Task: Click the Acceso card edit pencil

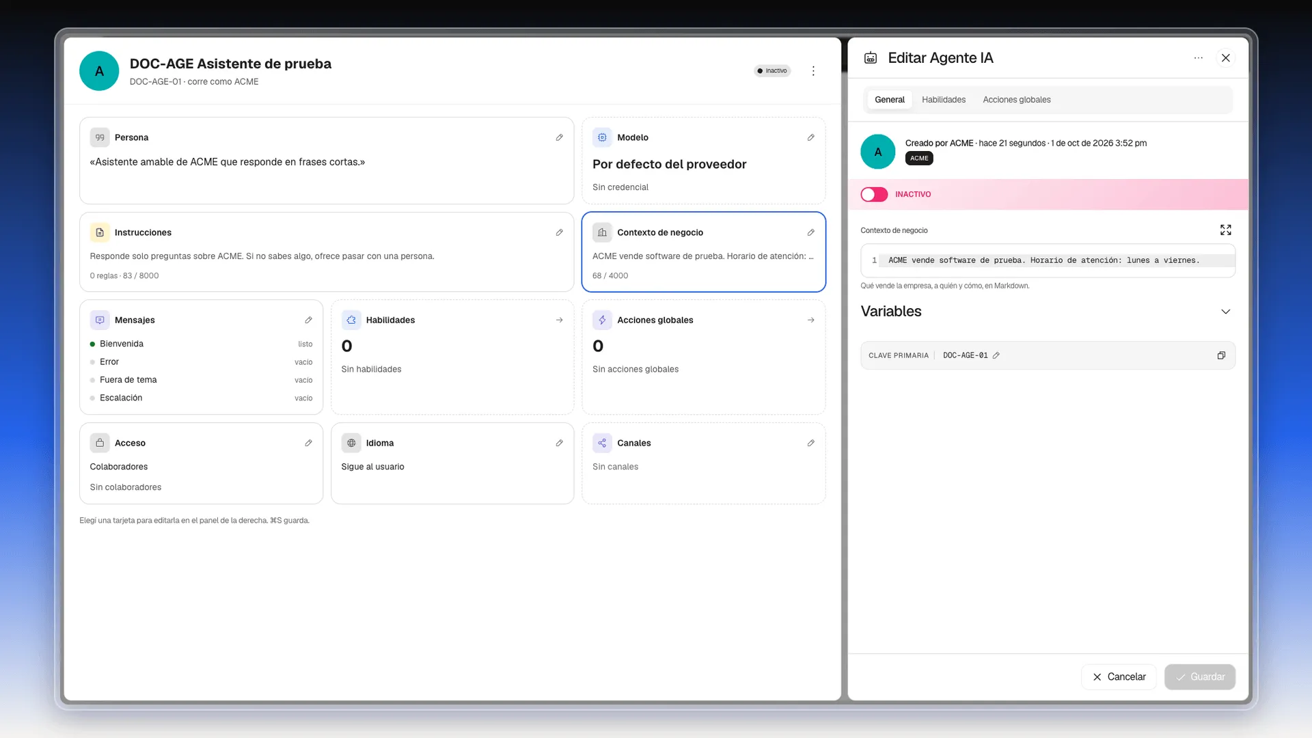Action: pos(308,443)
